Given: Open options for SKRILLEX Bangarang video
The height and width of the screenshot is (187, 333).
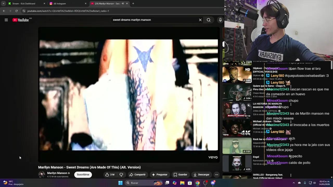Looking at the screenshot, I should [291, 175].
